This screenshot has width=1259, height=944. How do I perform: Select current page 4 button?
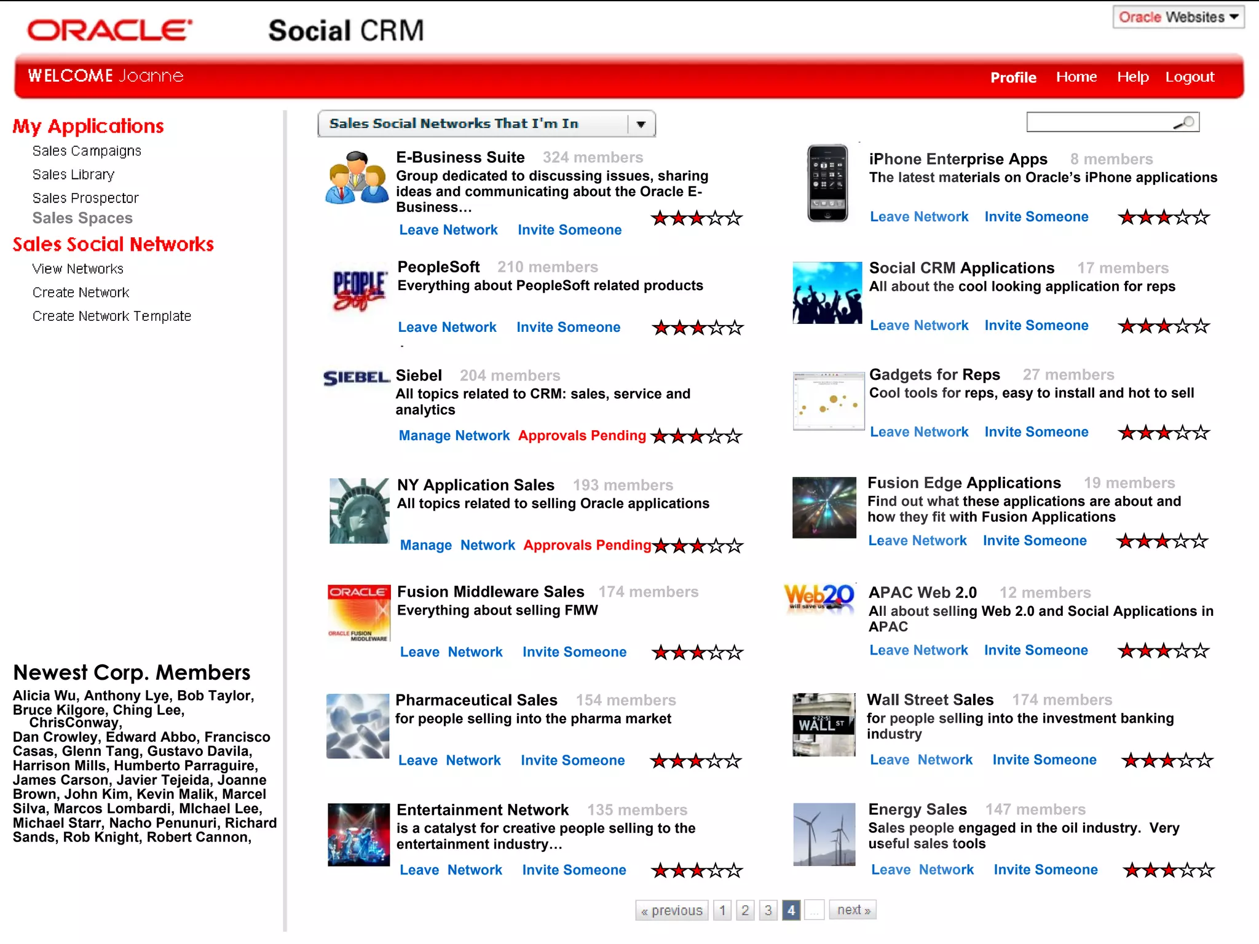click(x=791, y=910)
